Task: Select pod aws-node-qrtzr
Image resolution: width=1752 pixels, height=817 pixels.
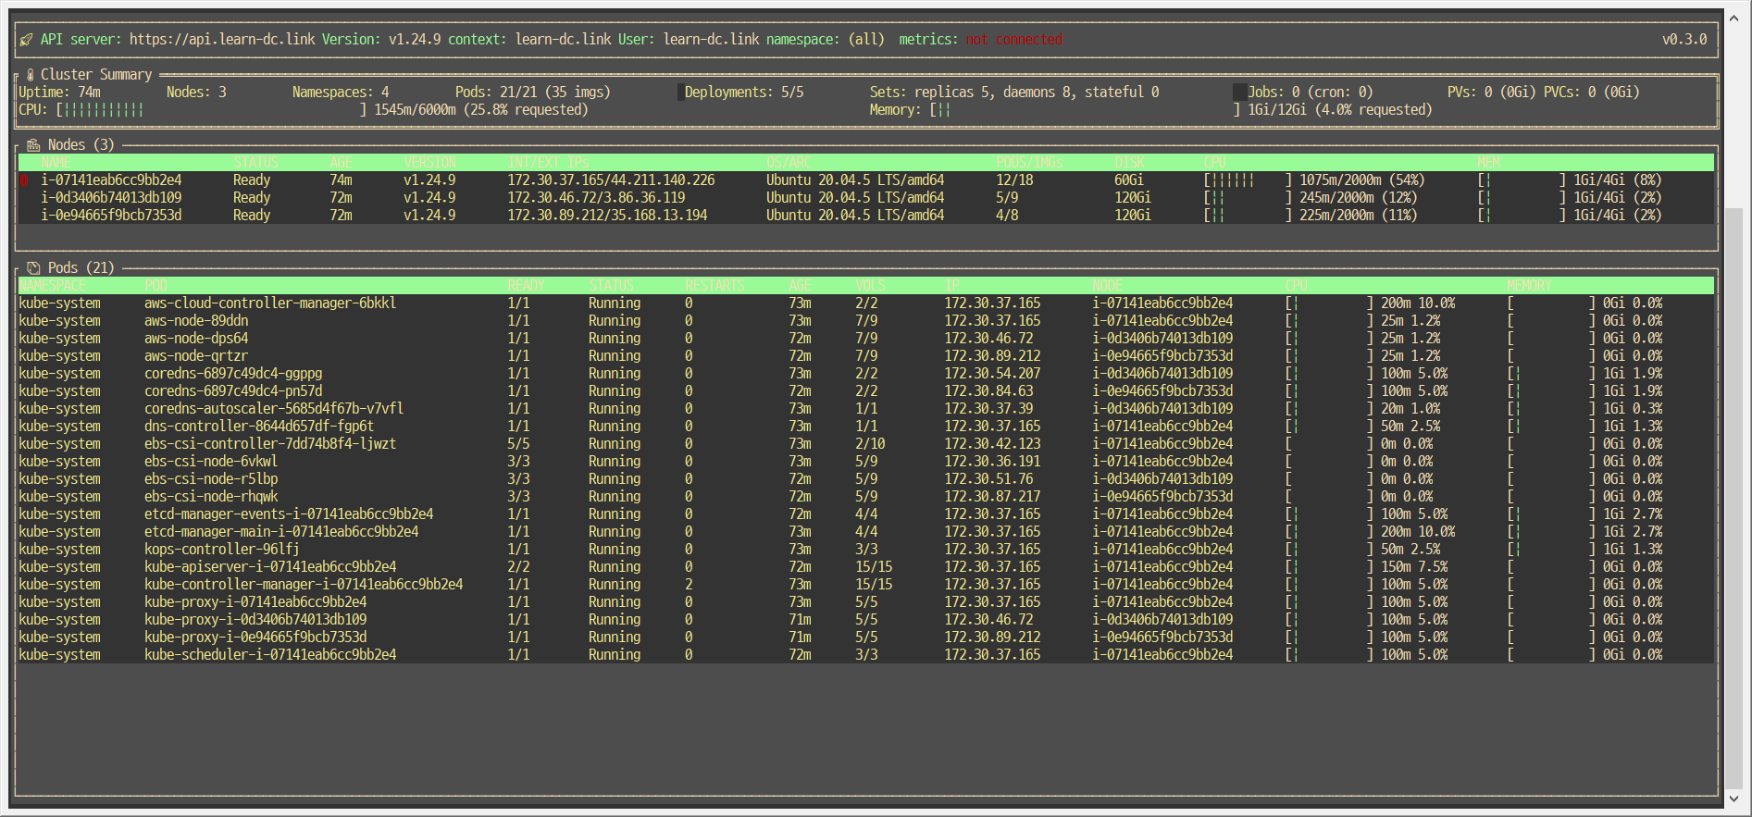Action: pos(866,356)
